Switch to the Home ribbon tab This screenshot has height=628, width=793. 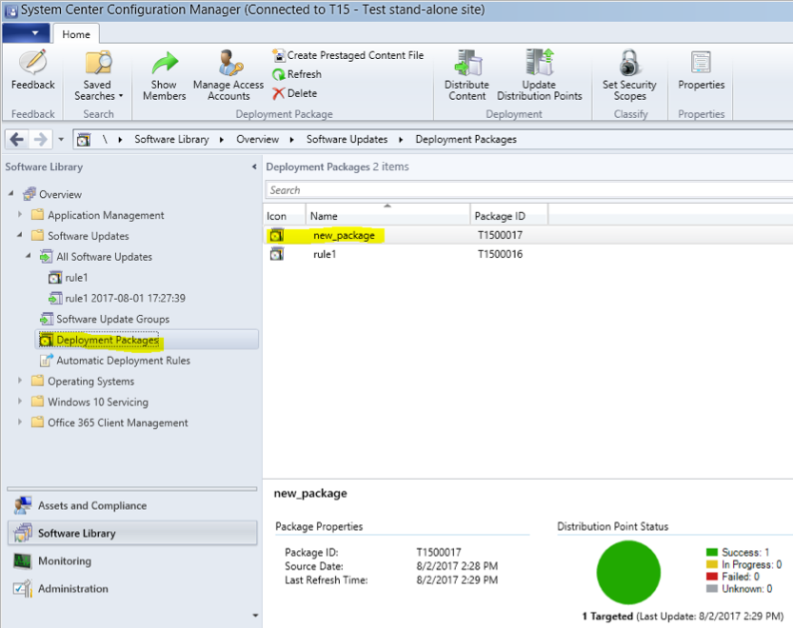point(76,34)
